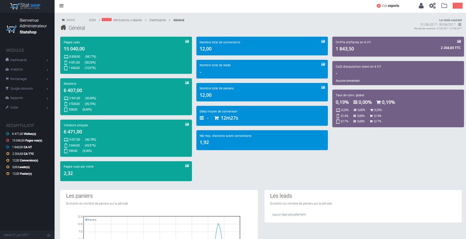The image size is (466, 239).
Task: Click 12,00 Panier(s) in récapitulatif
Action: click(x=22, y=174)
